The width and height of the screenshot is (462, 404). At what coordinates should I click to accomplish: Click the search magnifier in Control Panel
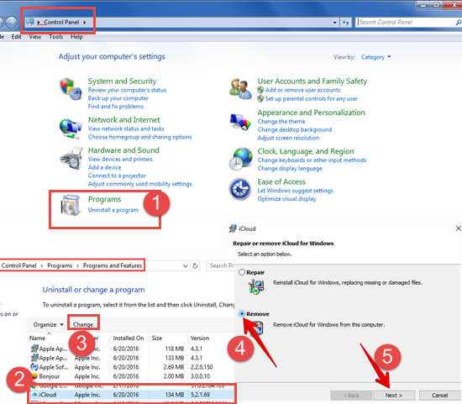click(458, 22)
